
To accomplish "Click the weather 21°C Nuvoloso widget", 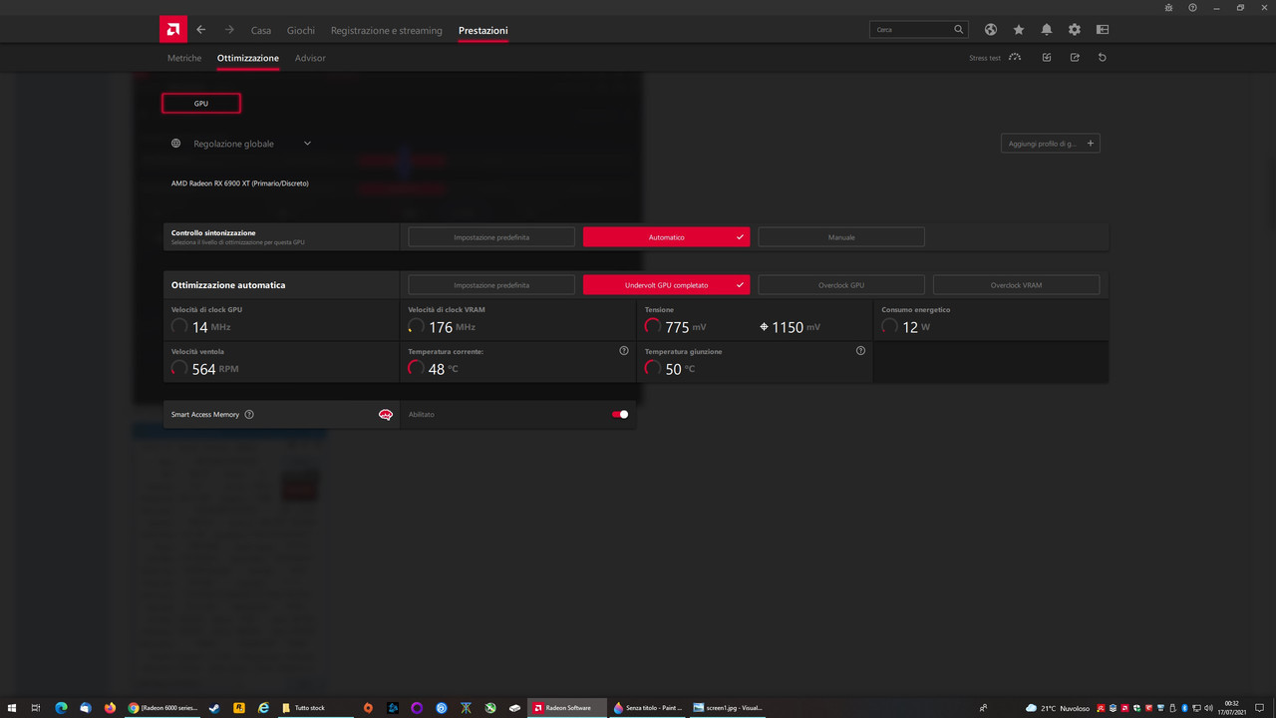I will click(1059, 708).
